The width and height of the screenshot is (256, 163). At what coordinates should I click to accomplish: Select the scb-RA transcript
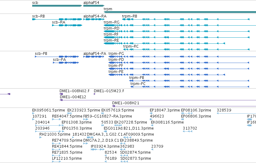67,25
